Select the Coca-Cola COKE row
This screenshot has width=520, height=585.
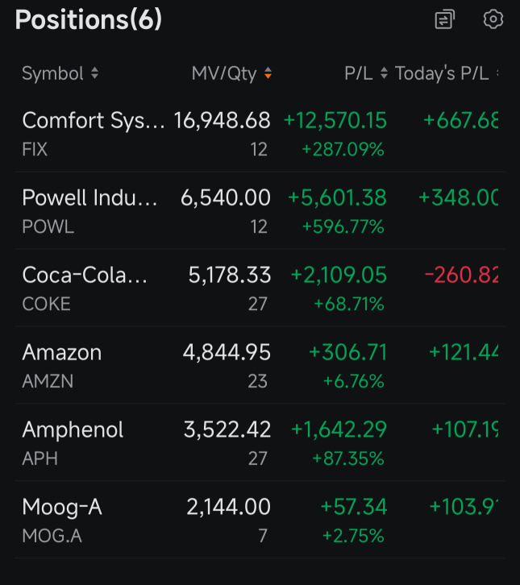pos(260,288)
